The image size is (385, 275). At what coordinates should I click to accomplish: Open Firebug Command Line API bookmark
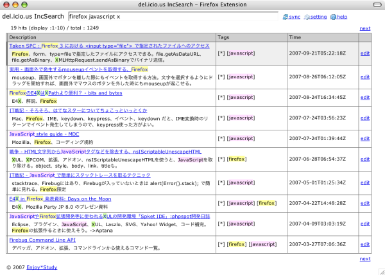[x=42, y=240]
